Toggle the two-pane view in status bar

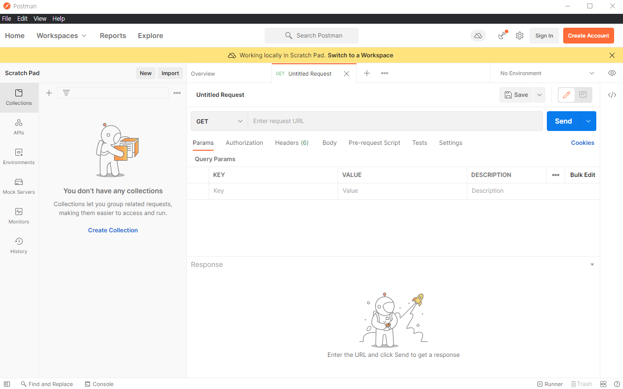click(x=603, y=384)
